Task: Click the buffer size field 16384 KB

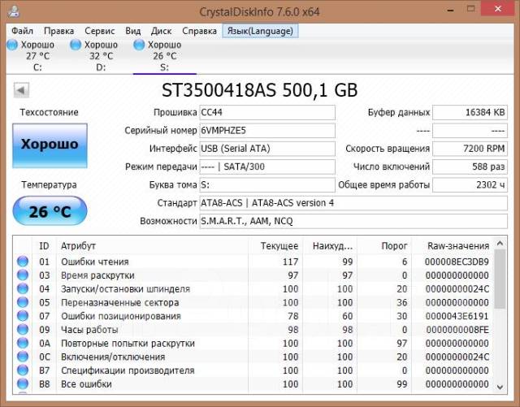Action: pyautogui.click(x=470, y=112)
